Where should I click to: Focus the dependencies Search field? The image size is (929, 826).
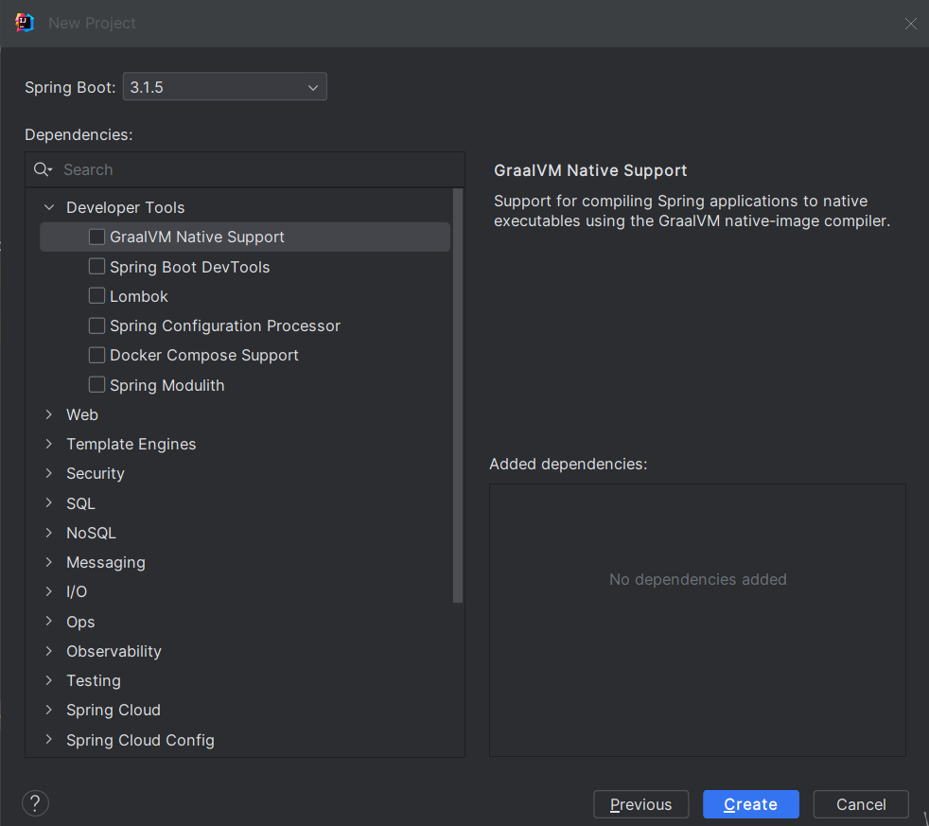(x=245, y=169)
